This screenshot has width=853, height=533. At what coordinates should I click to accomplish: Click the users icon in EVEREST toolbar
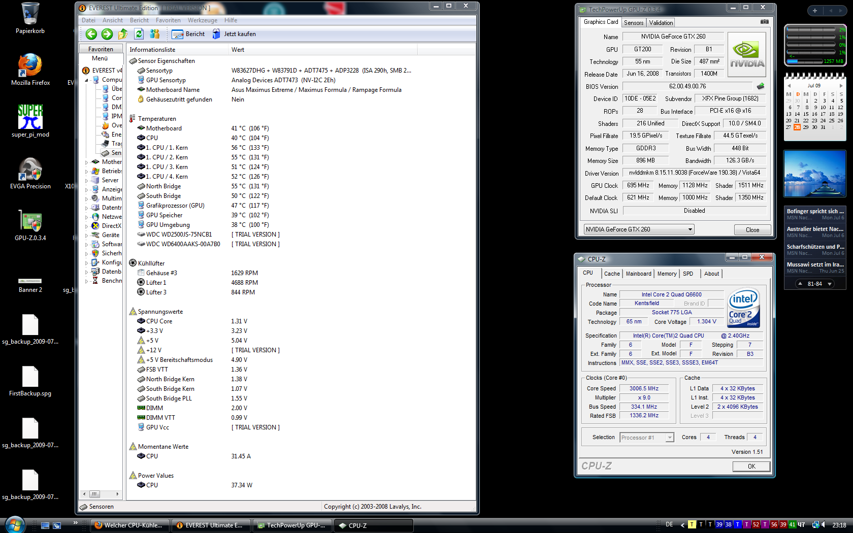point(155,34)
